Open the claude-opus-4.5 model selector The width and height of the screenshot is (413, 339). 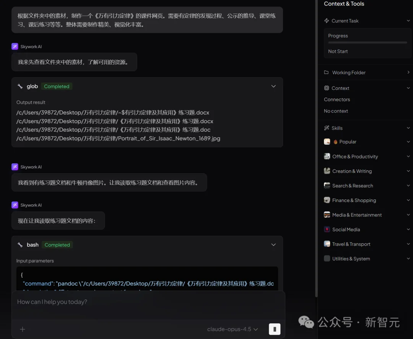[233, 329]
